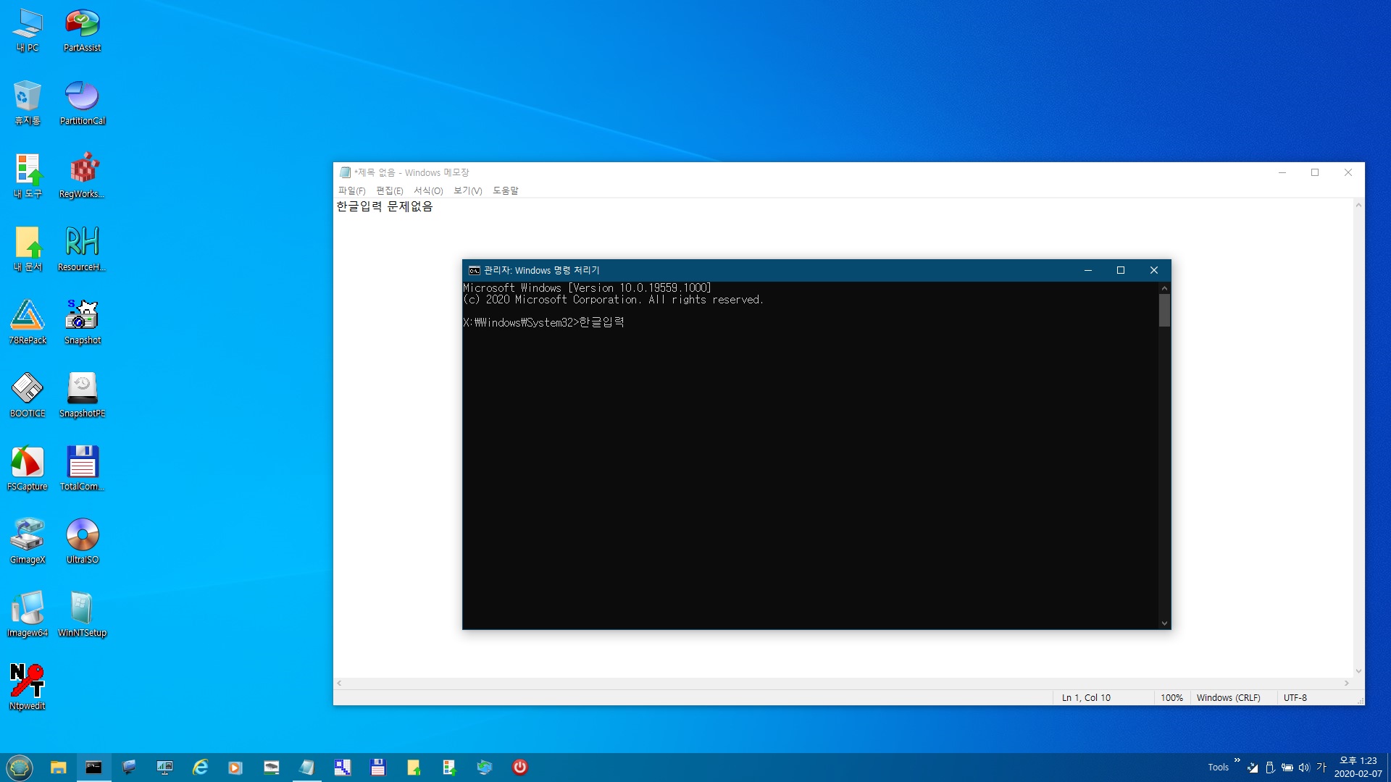This screenshot has height=782, width=1391.
Task: Open the shell Start button on taskbar
Action: tap(20, 767)
